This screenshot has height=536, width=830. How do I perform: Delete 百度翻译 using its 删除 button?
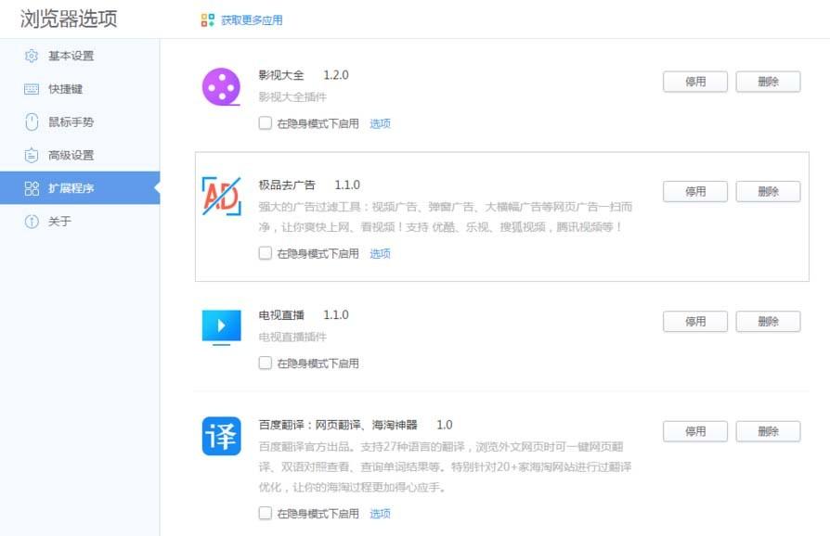click(768, 431)
